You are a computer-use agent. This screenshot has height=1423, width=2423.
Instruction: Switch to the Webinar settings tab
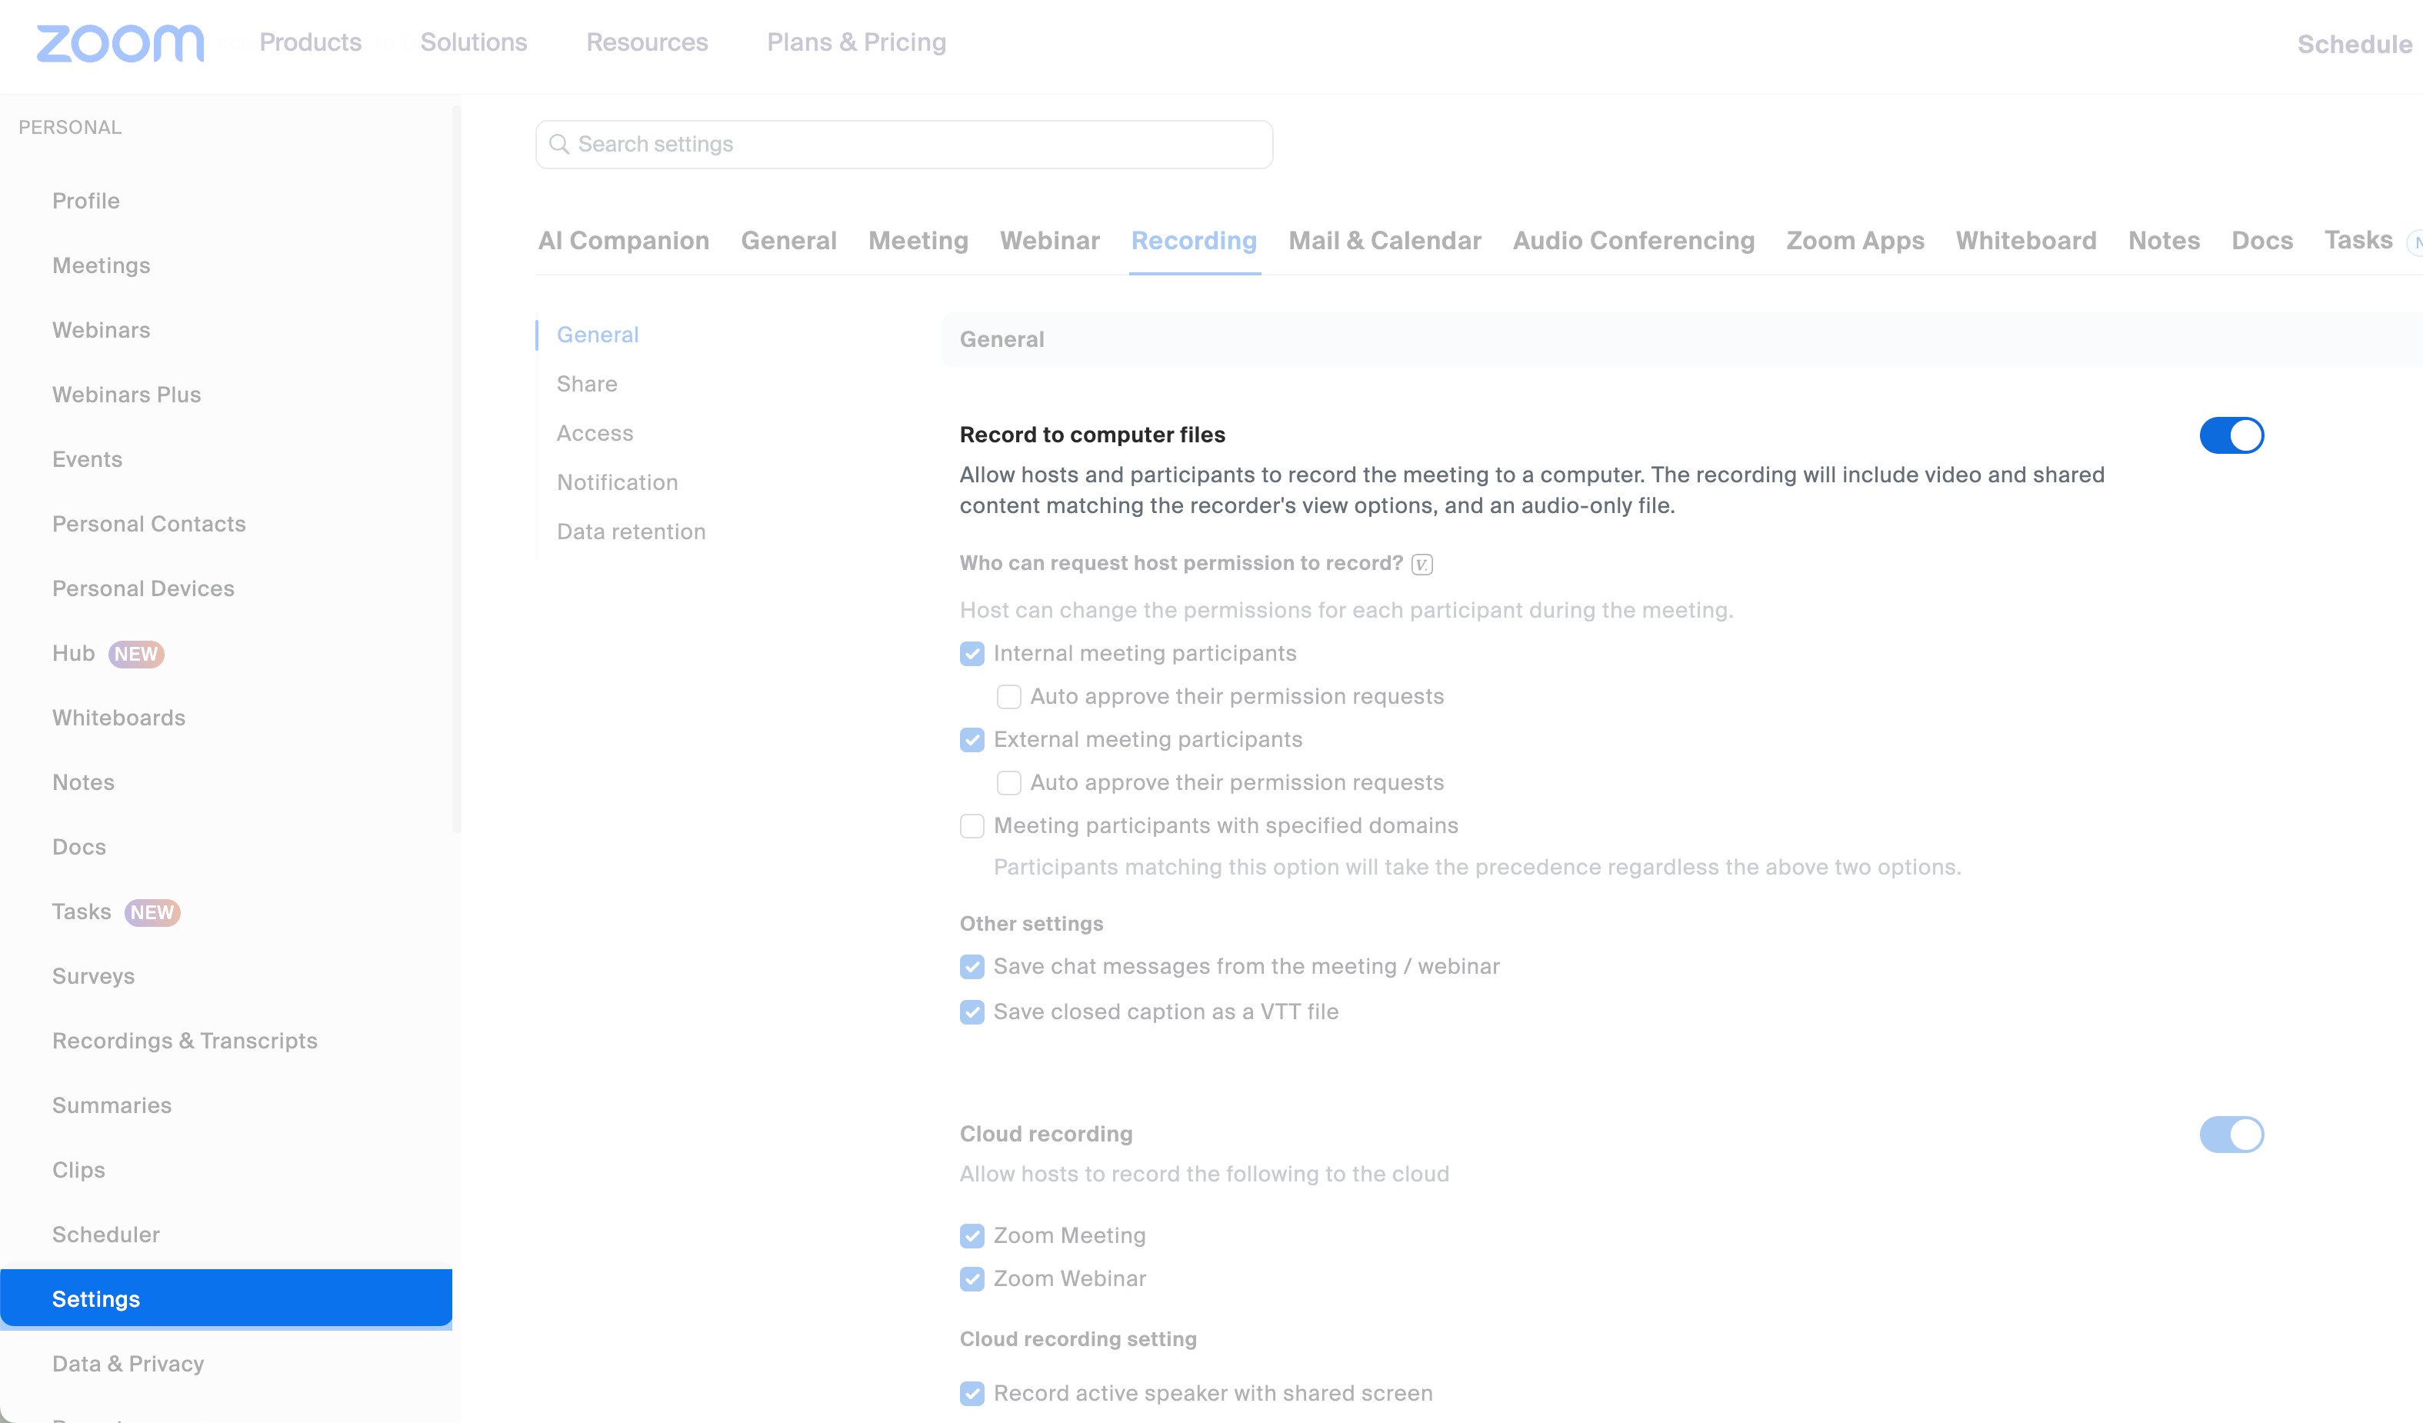click(x=1049, y=240)
